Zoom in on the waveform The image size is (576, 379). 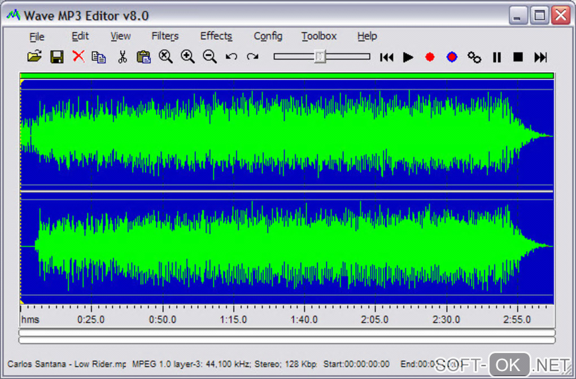(187, 57)
